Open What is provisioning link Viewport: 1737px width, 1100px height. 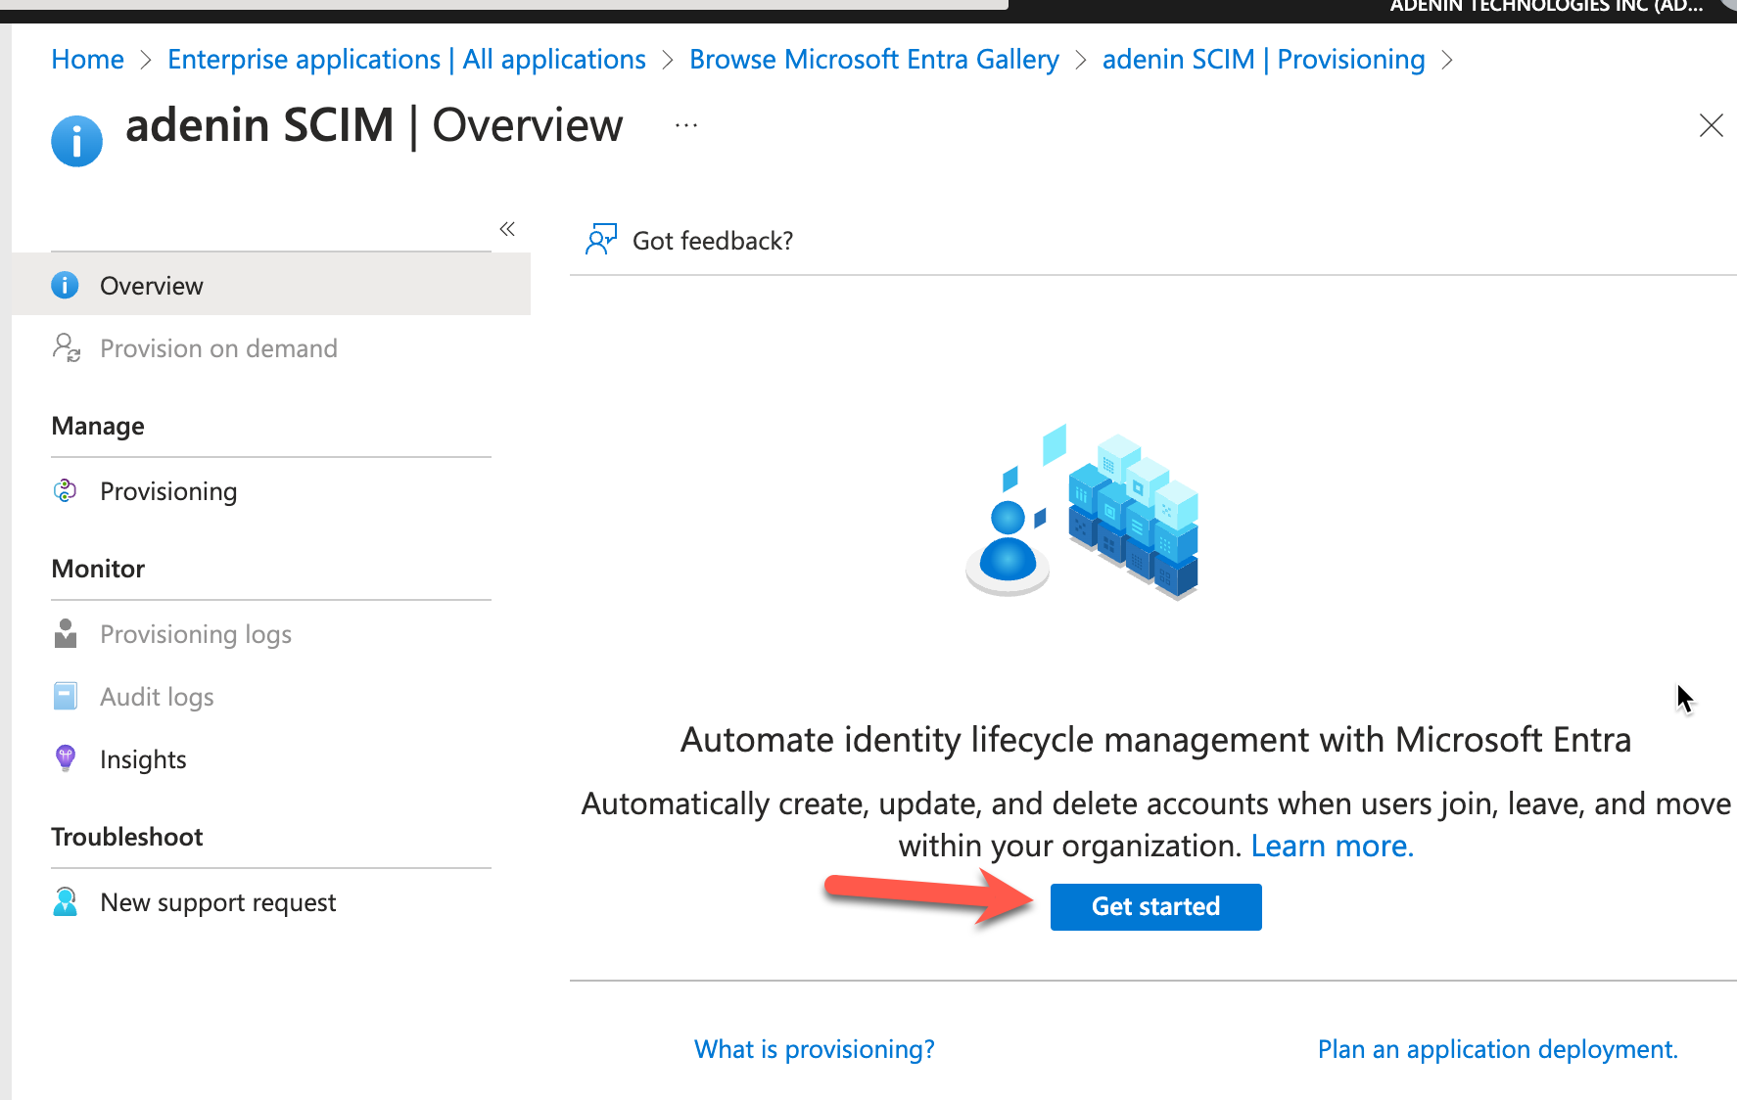814,1049
